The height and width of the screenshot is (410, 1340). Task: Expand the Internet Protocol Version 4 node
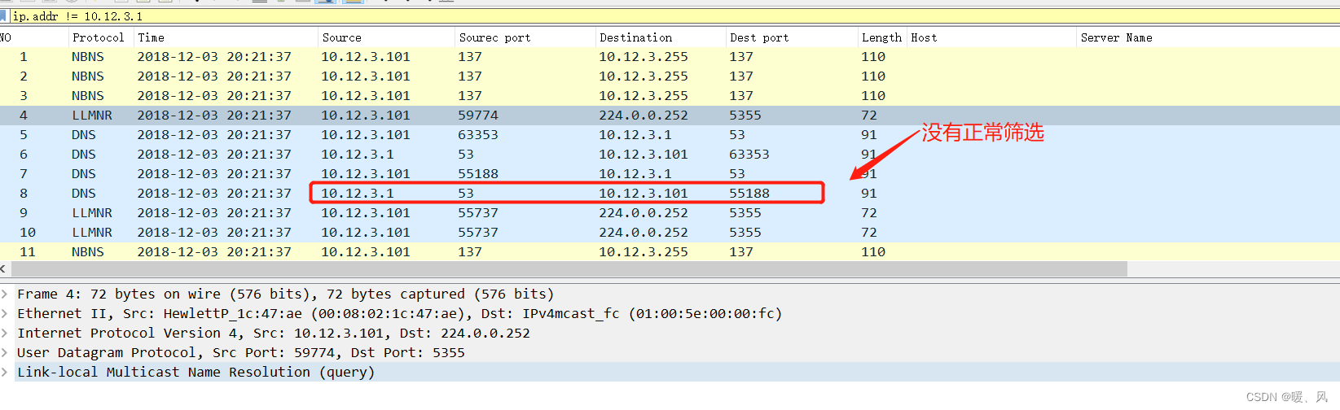click(x=5, y=333)
